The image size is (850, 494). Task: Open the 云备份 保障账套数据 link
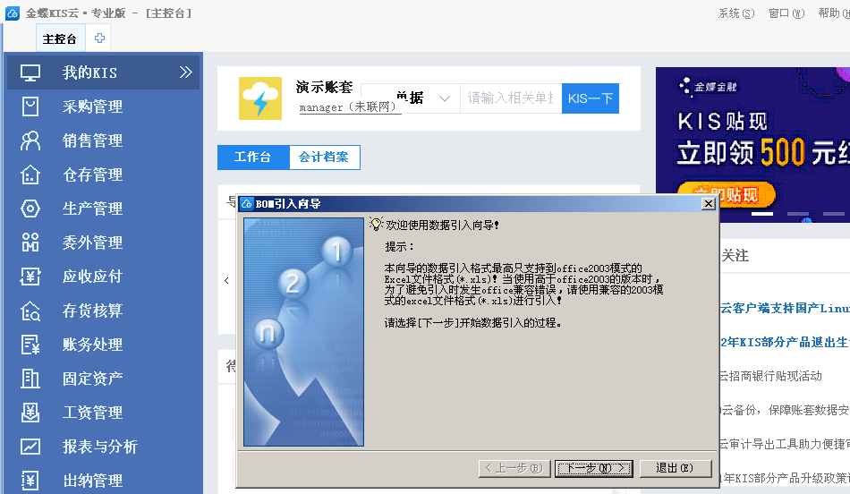click(x=785, y=410)
